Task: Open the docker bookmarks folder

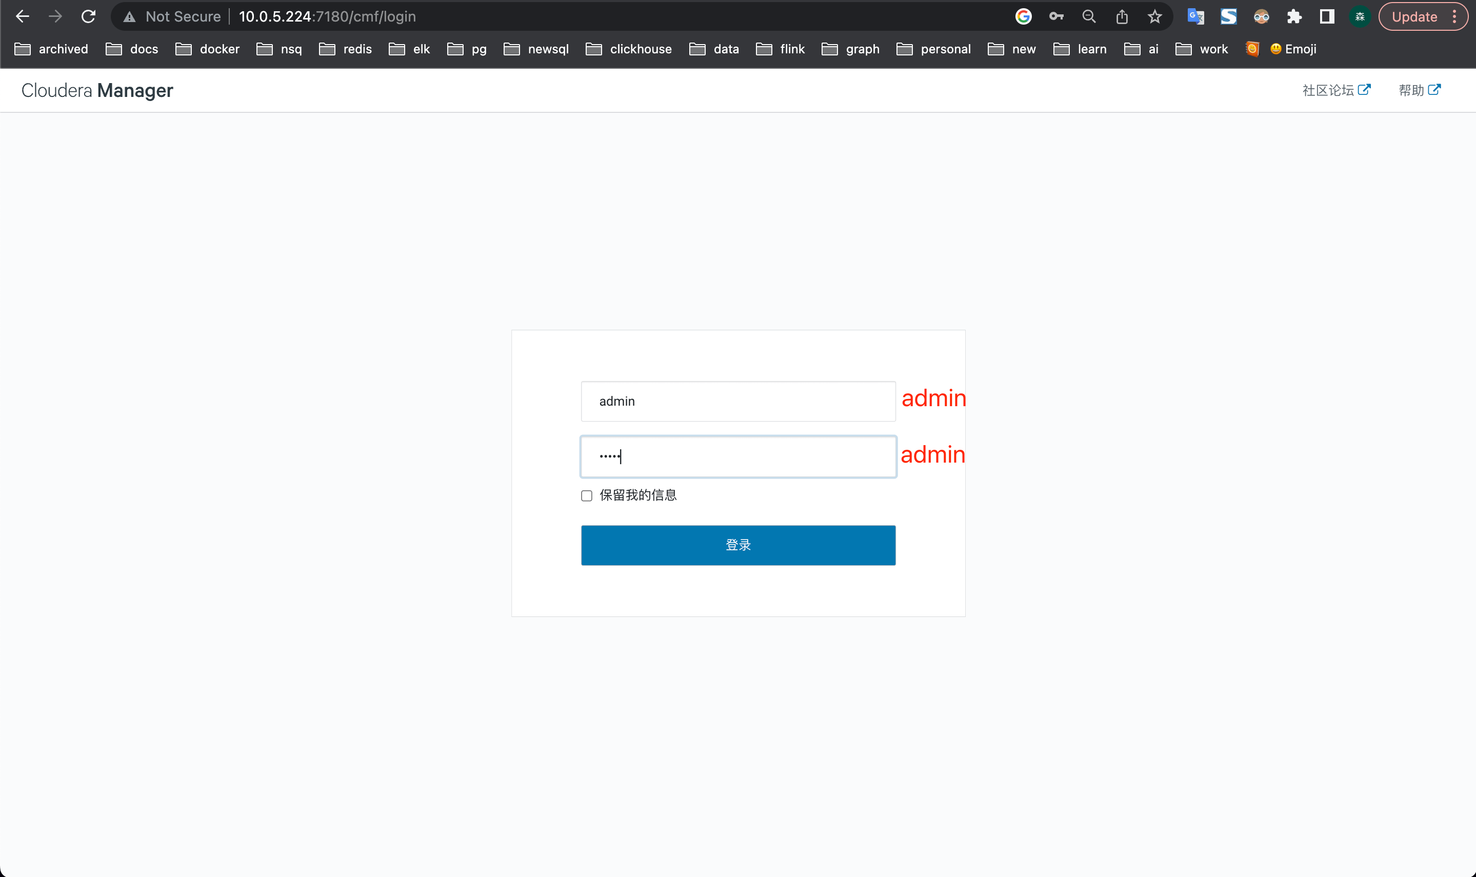Action: (207, 49)
